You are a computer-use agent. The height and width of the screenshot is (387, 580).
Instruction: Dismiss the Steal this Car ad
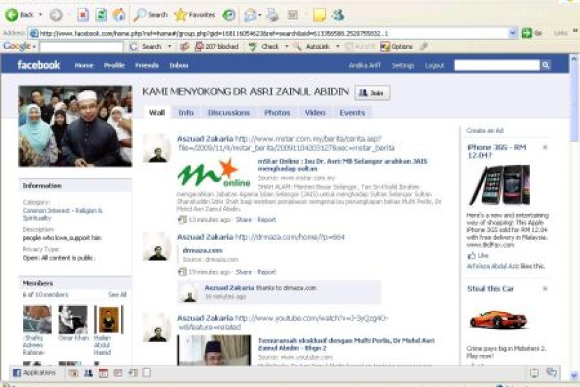[545, 288]
